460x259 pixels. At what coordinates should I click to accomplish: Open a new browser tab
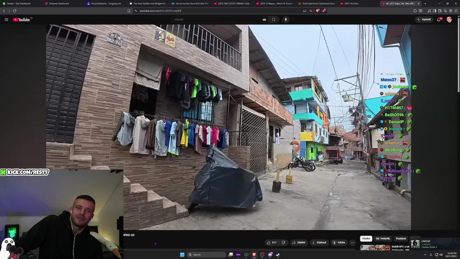pyautogui.click(x=425, y=4)
